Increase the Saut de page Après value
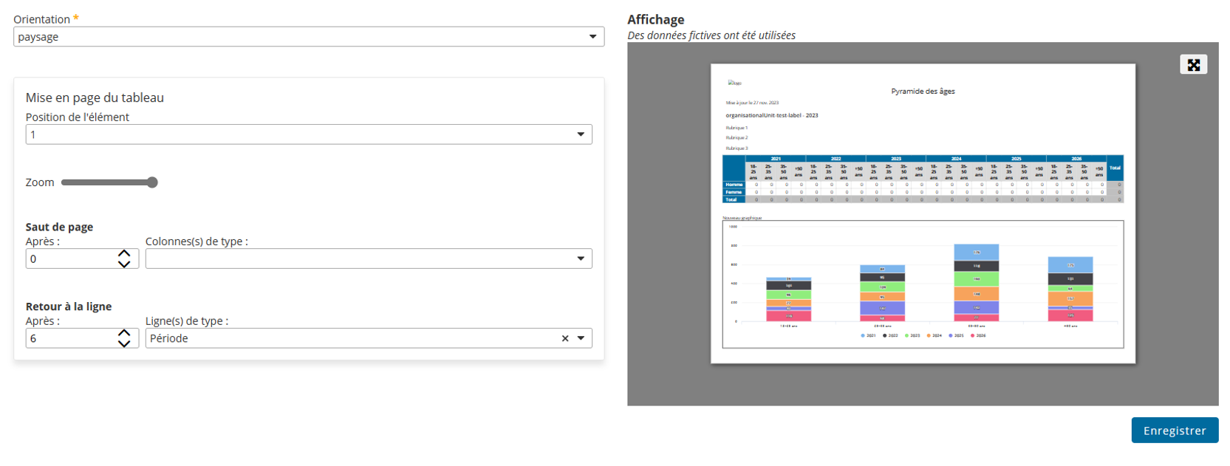Image resolution: width=1230 pixels, height=466 pixels. pos(124,253)
